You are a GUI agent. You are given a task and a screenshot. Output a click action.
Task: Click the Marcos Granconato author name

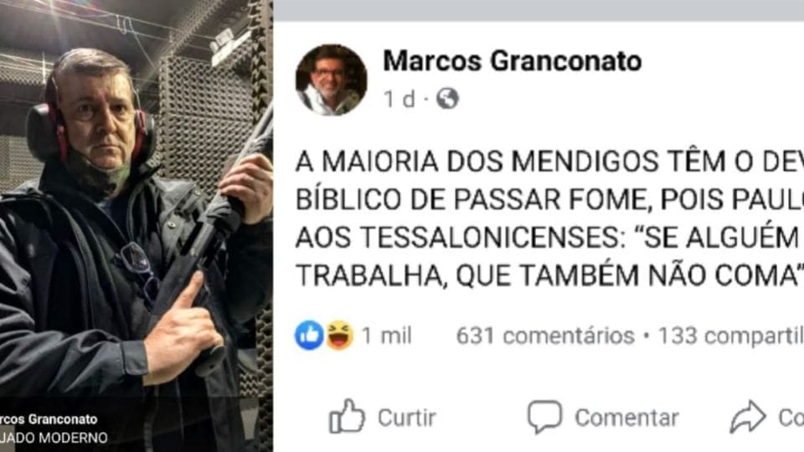click(x=513, y=61)
